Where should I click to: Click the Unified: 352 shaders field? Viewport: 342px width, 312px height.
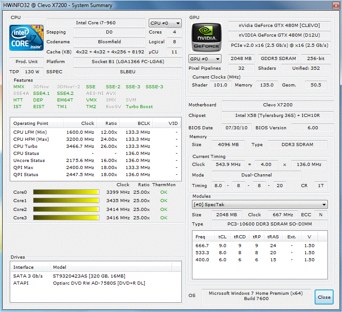click(306, 68)
